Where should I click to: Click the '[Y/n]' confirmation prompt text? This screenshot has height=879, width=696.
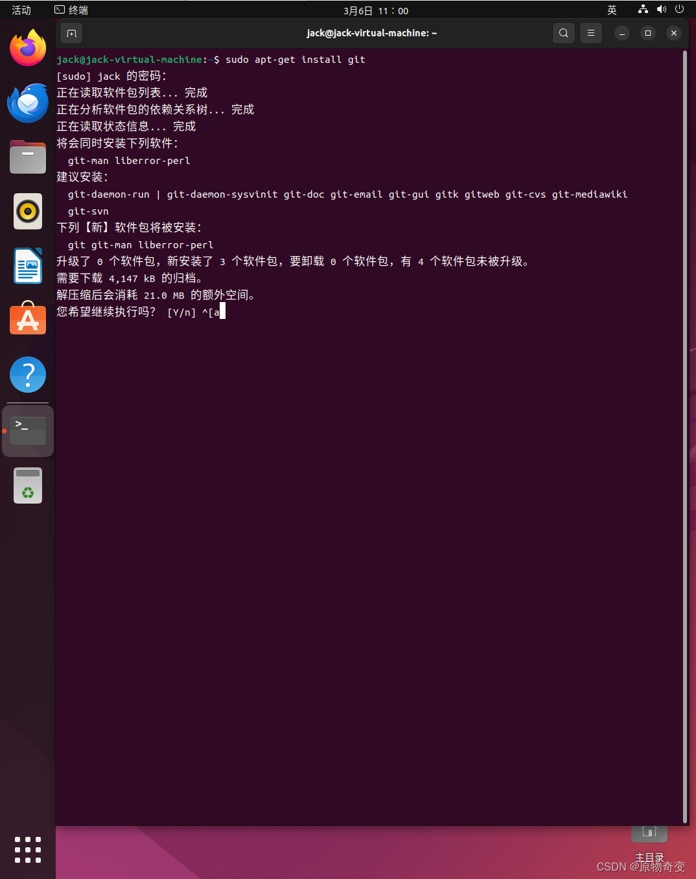click(181, 312)
